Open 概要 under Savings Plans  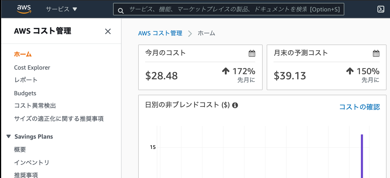(20, 149)
